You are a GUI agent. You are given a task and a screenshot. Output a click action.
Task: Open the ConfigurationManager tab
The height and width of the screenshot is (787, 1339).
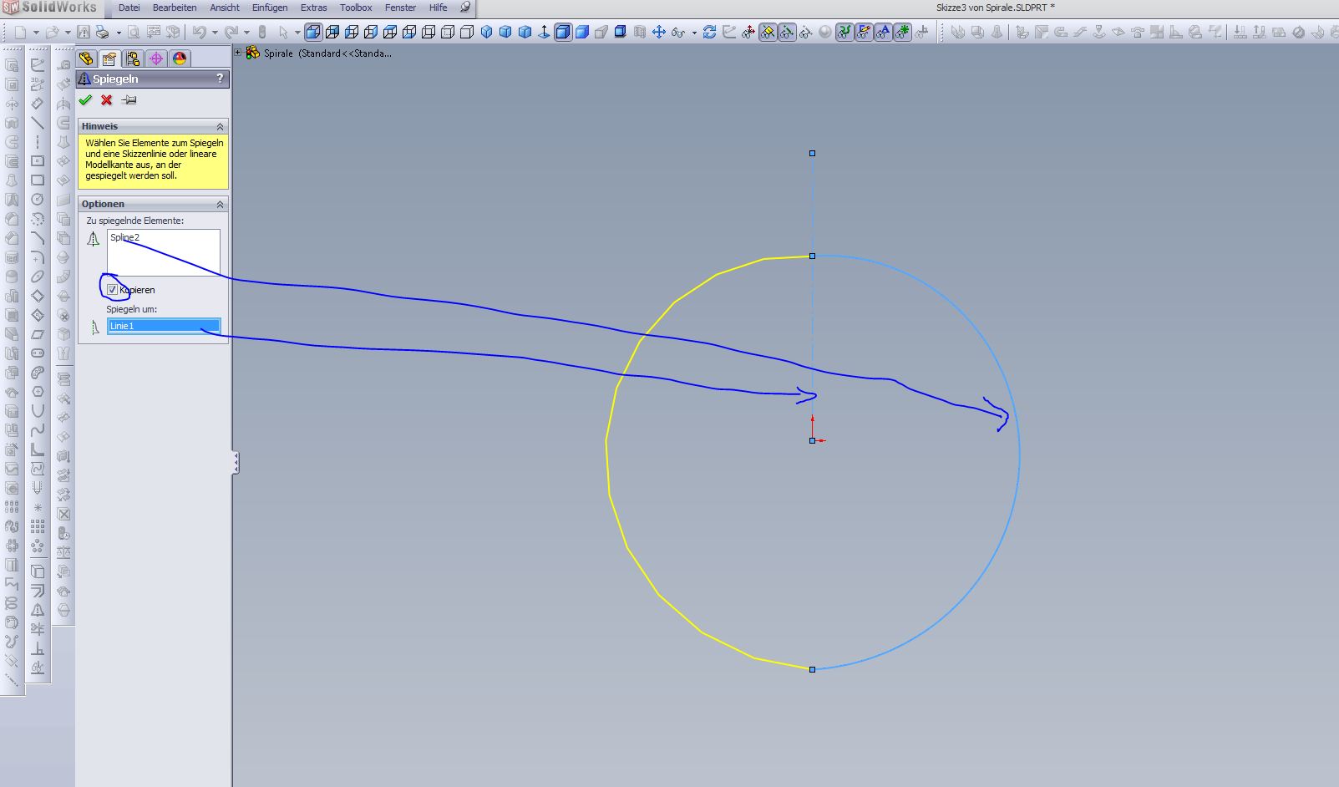133,58
